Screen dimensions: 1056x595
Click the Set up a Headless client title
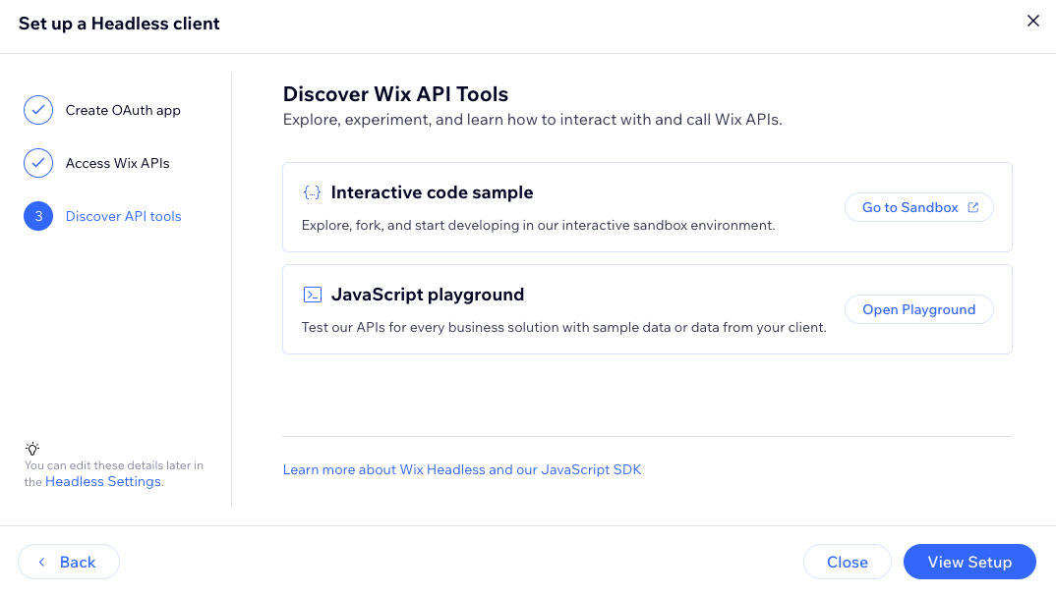point(119,24)
